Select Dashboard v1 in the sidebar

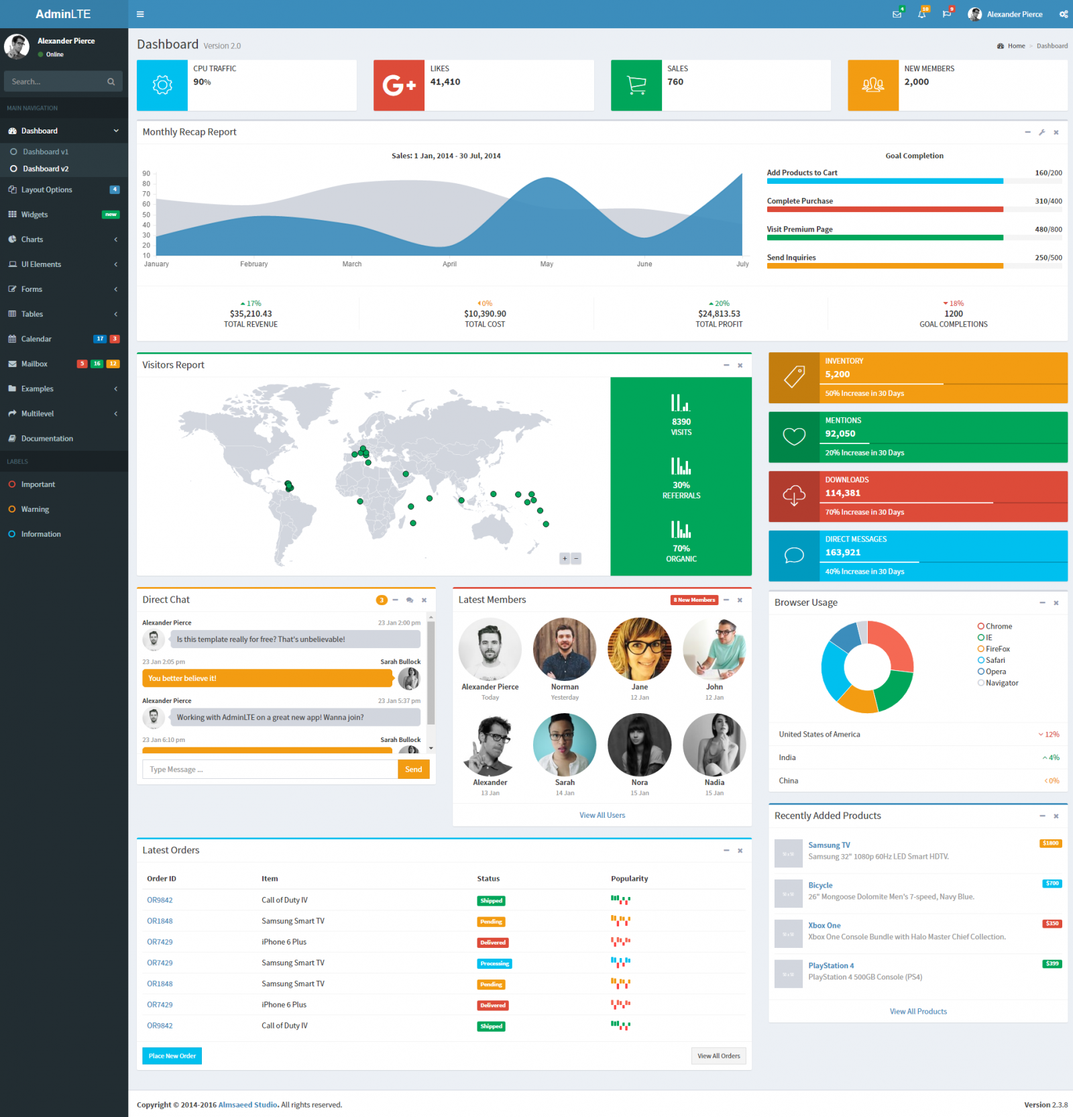click(46, 152)
